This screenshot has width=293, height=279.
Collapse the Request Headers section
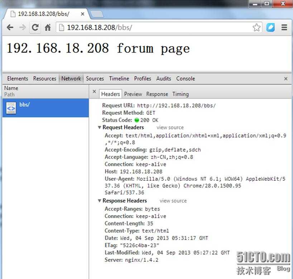pos(100,127)
